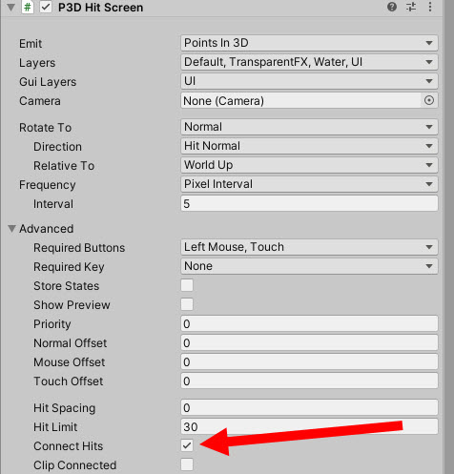Click the Priority property label
The image size is (454, 474).
point(52,324)
